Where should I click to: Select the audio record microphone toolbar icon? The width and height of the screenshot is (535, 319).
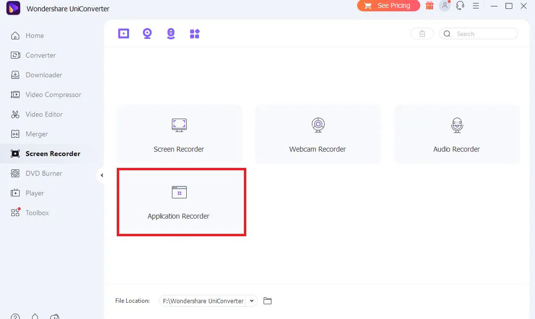(x=171, y=33)
